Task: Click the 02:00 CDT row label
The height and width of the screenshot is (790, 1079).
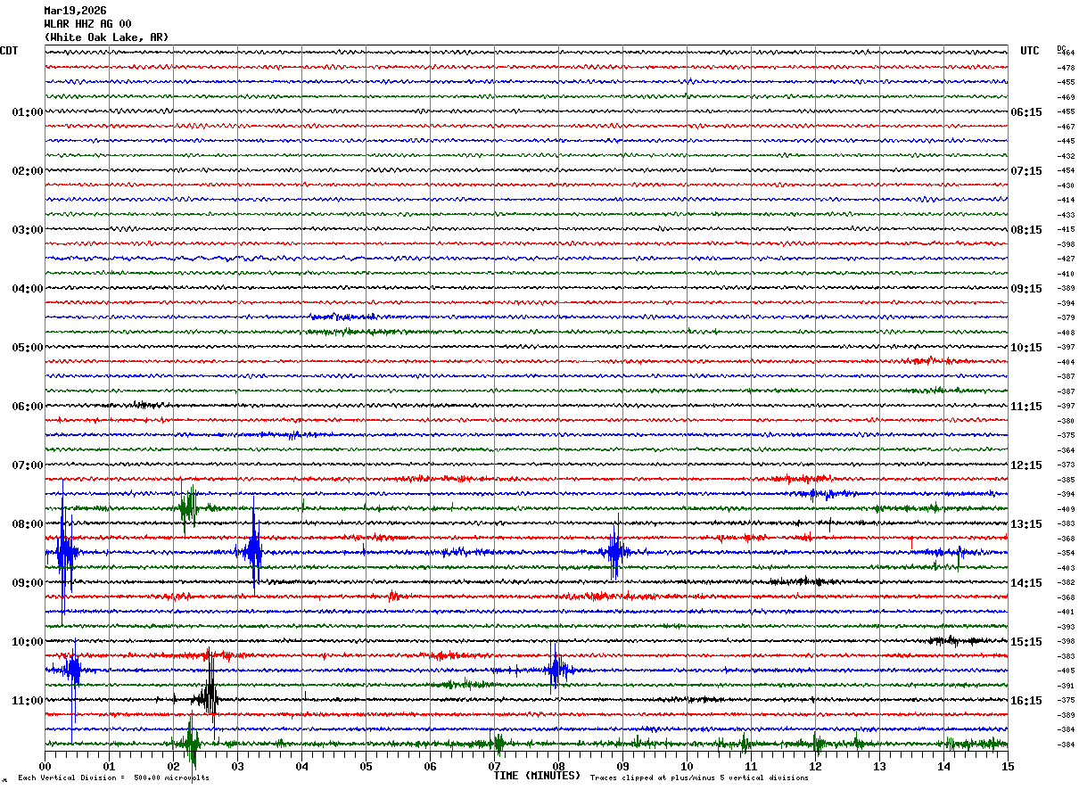Action: [28, 171]
